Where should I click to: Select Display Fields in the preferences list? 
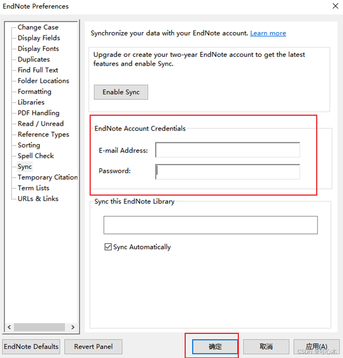39,38
